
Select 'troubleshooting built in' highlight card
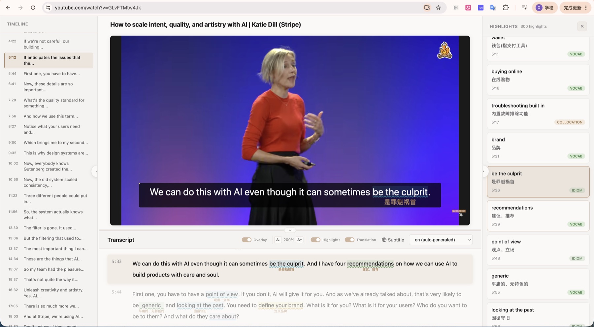[x=538, y=114]
